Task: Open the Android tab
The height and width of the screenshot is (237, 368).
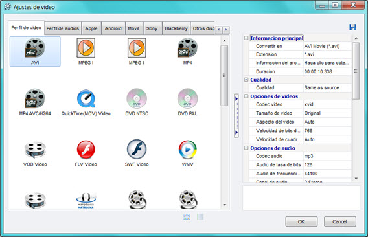Action: coord(113,28)
